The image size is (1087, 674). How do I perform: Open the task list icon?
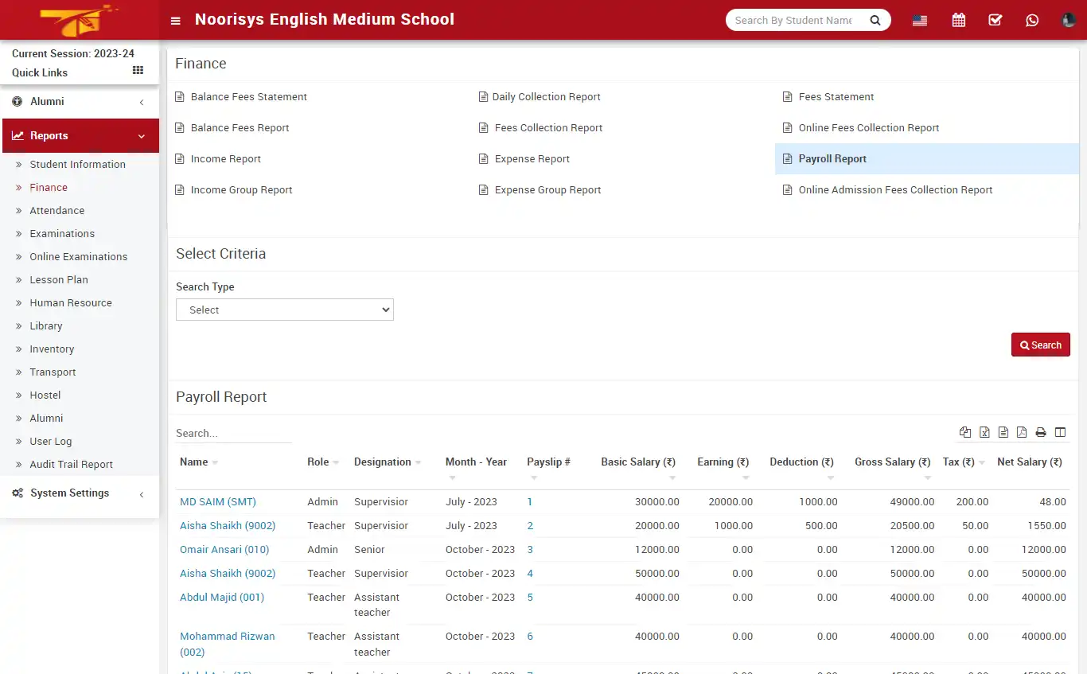[x=995, y=19]
